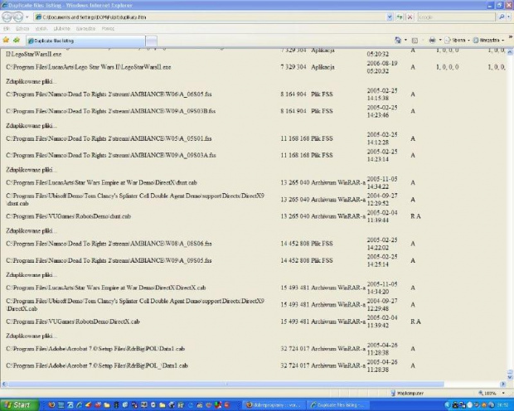Image resolution: width=514 pixels, height=411 pixels.
Task: Click the R A attribute of RobotsDemo DirectX.cab
Action: (415, 322)
